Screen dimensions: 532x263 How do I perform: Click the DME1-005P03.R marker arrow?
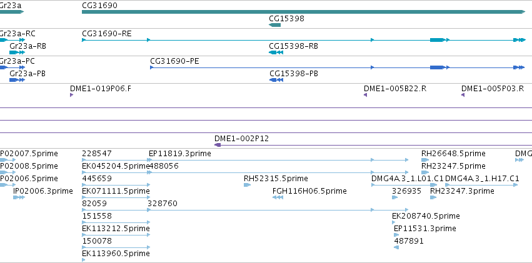463,95
